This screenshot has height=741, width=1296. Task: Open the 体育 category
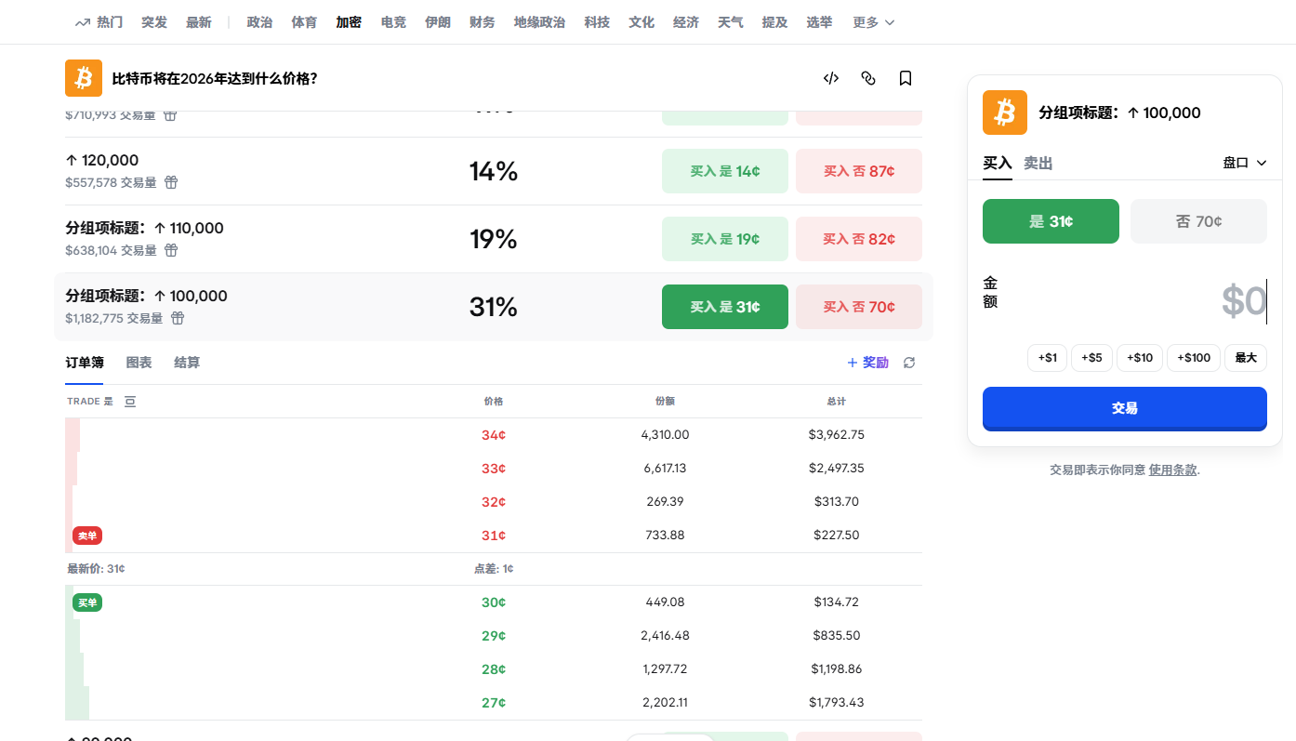(304, 22)
